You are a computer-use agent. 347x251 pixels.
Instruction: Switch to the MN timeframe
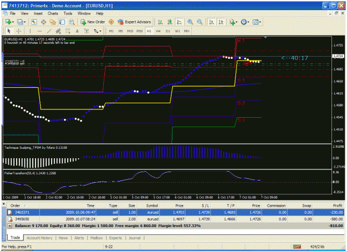click(187, 31)
